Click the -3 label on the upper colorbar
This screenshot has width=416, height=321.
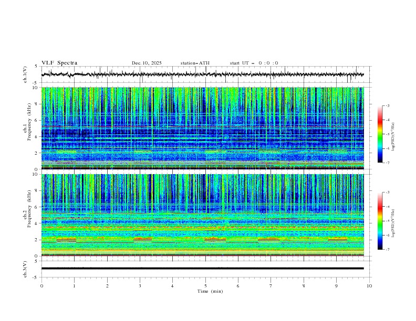coord(387,106)
